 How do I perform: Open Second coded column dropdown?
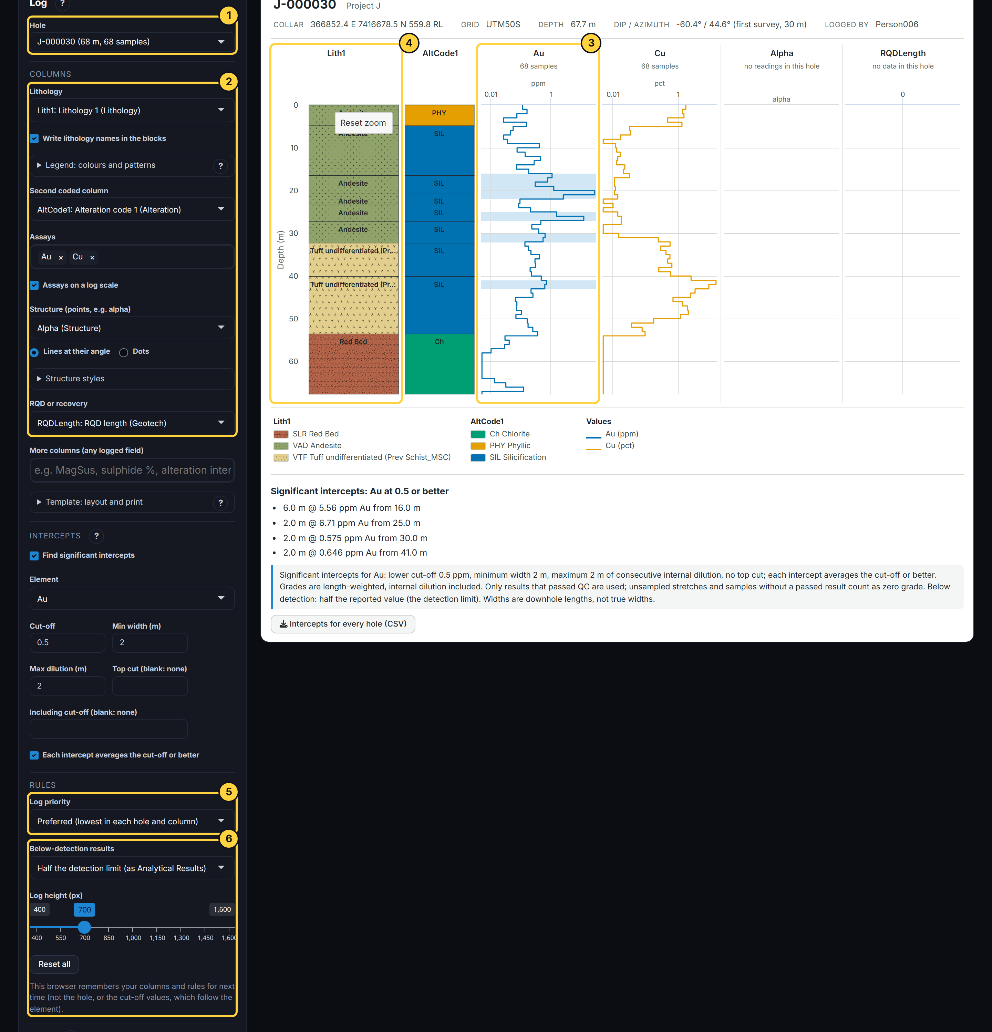[132, 209]
